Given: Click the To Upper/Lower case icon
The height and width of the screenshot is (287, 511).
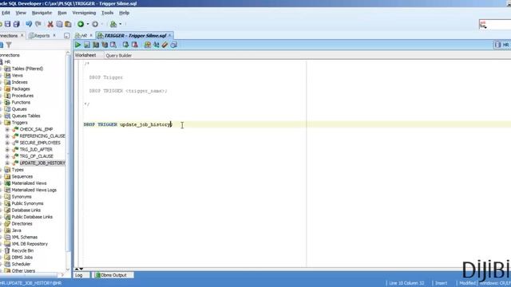Looking at the screenshot, I should (156, 45).
